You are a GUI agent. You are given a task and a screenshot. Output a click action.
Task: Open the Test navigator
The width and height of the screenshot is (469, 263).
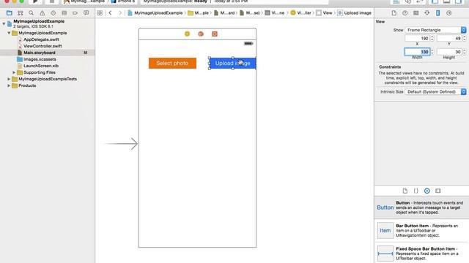53,13
